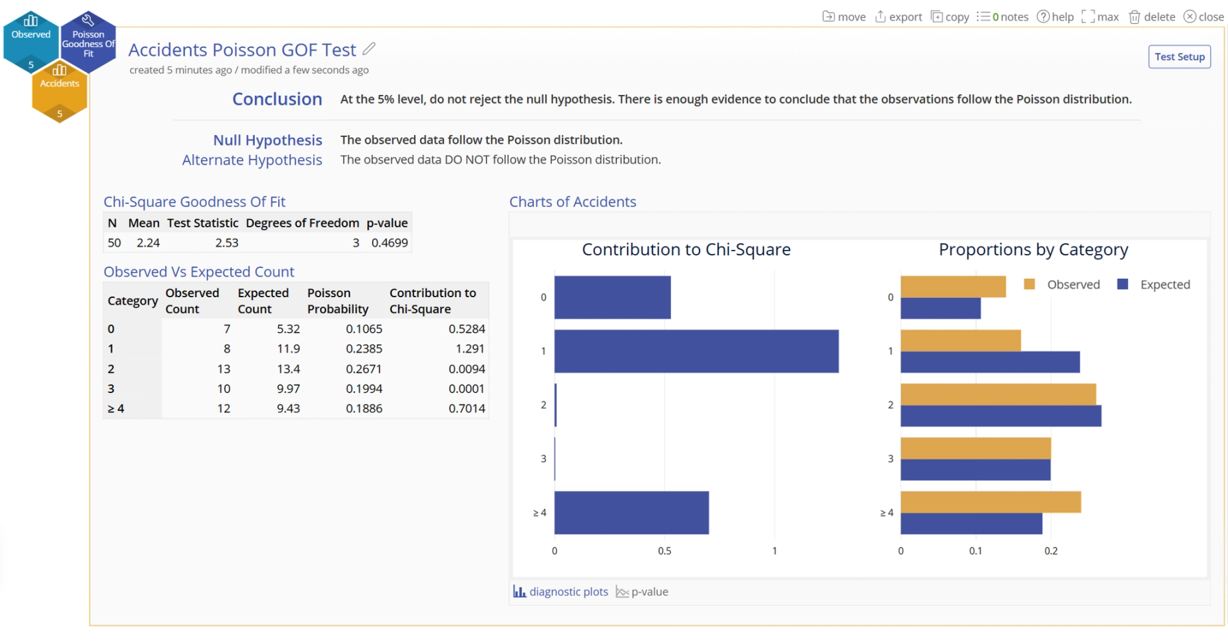Click the Contribution to Chi-Square chart title
The image size is (1228, 641).
coord(687,250)
